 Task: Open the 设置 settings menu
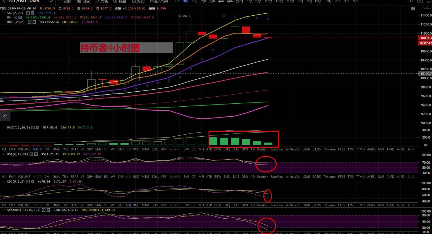click(83, 1)
